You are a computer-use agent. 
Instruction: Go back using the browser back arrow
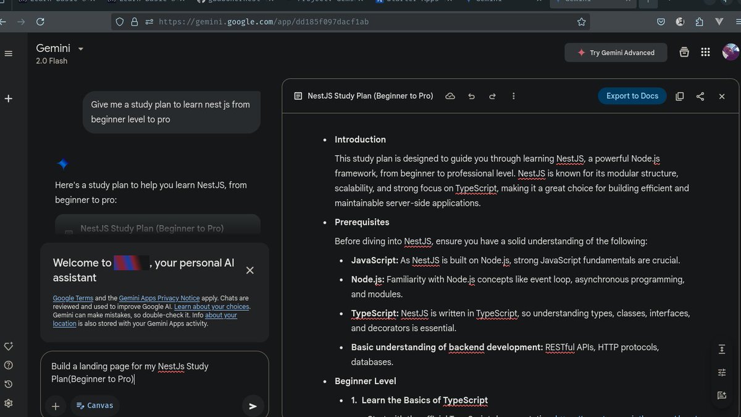[2, 22]
